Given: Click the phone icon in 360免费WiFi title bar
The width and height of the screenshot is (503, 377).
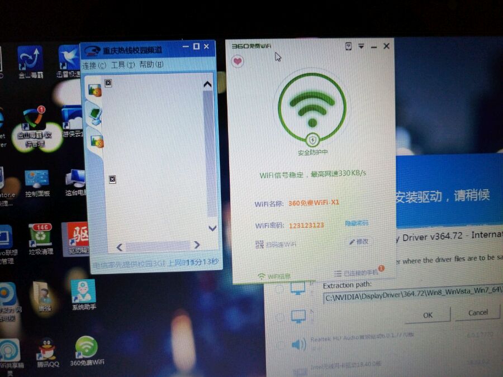Looking at the screenshot, I should click(348, 46).
